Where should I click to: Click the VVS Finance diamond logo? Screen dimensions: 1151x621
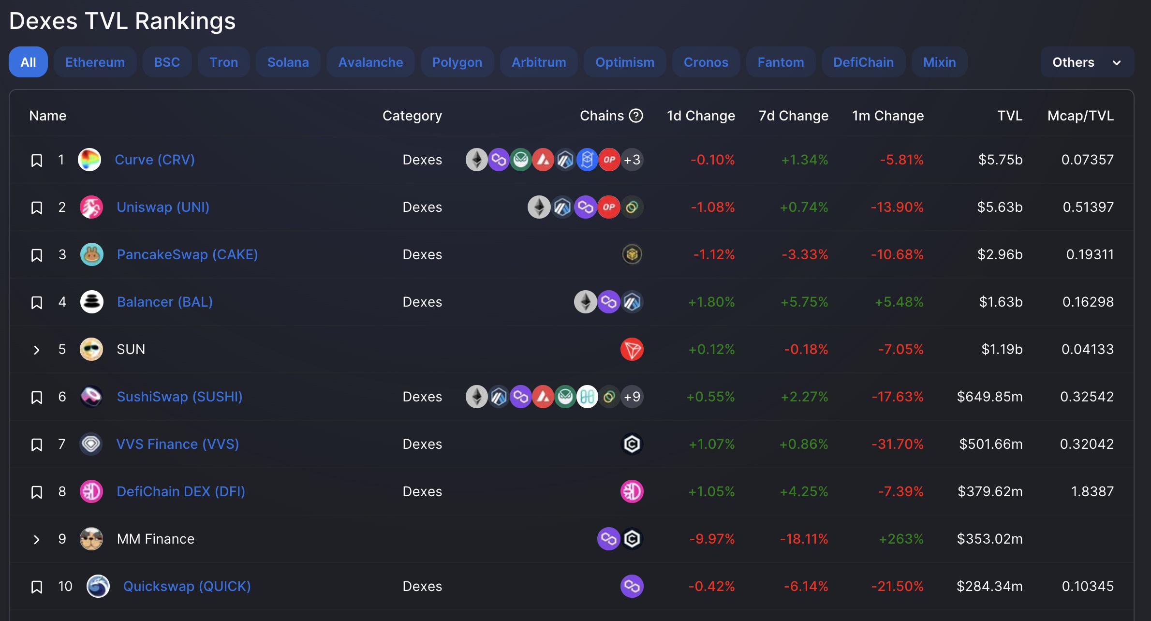click(91, 444)
